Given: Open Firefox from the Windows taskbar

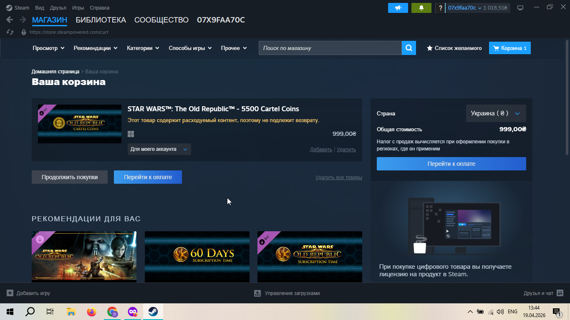Looking at the screenshot, I should coord(92,312).
